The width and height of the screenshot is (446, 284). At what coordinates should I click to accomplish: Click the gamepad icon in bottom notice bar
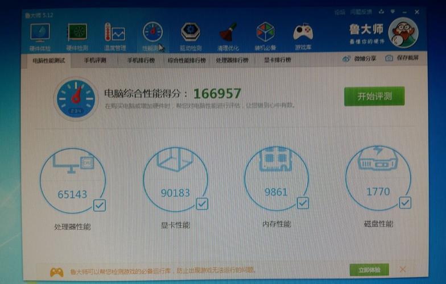point(57,272)
